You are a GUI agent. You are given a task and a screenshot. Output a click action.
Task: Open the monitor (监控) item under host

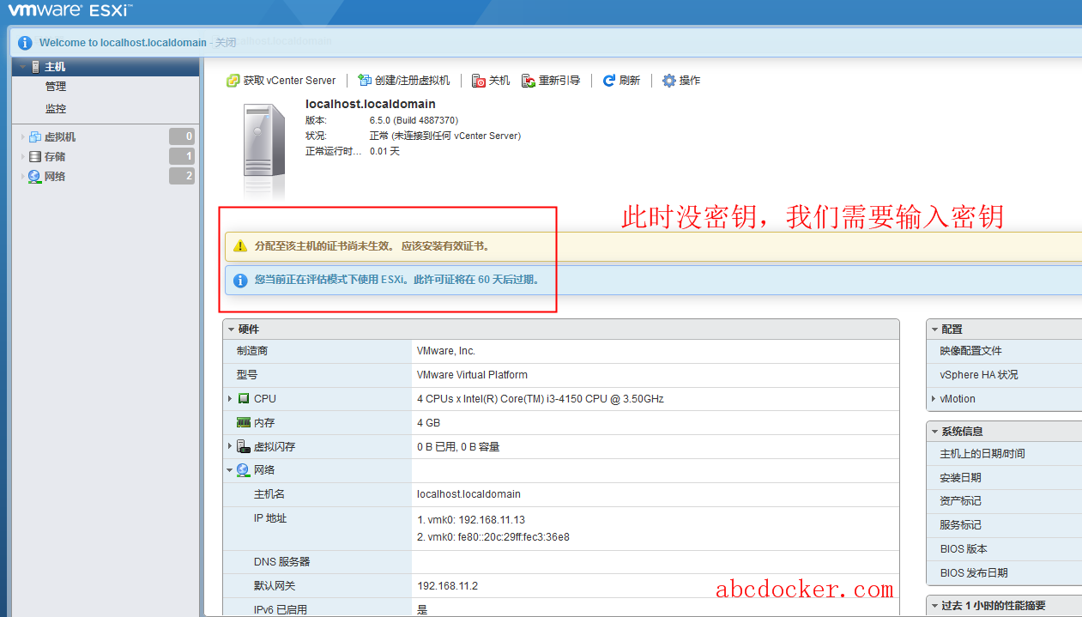pos(56,109)
